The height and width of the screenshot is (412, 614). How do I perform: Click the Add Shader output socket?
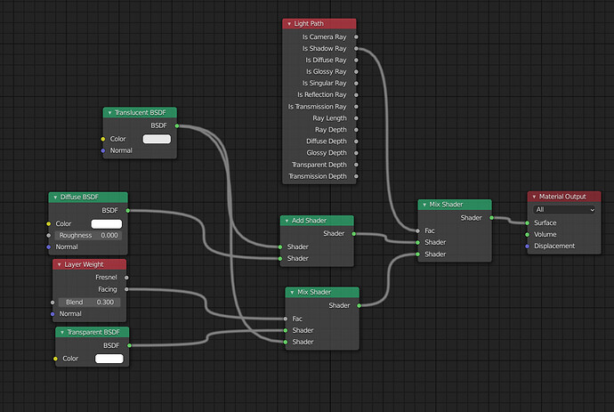click(x=353, y=234)
